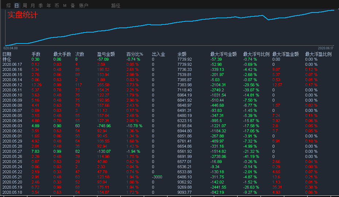
Task: Select the 日 daily tab
Action: tap(16, 5)
